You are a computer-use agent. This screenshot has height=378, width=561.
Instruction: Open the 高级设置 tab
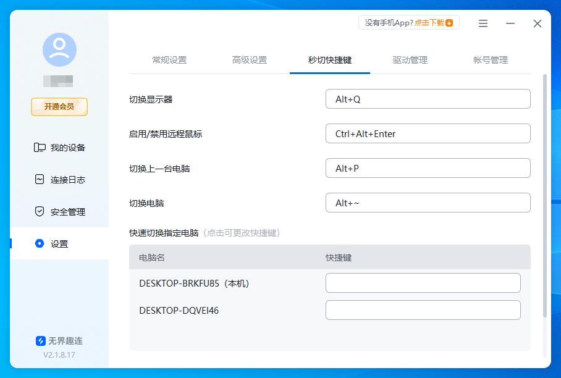tap(250, 60)
